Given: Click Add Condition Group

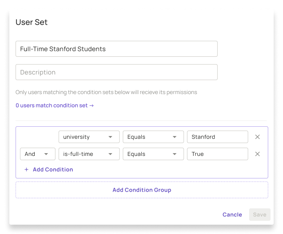Looking at the screenshot, I should point(142,190).
